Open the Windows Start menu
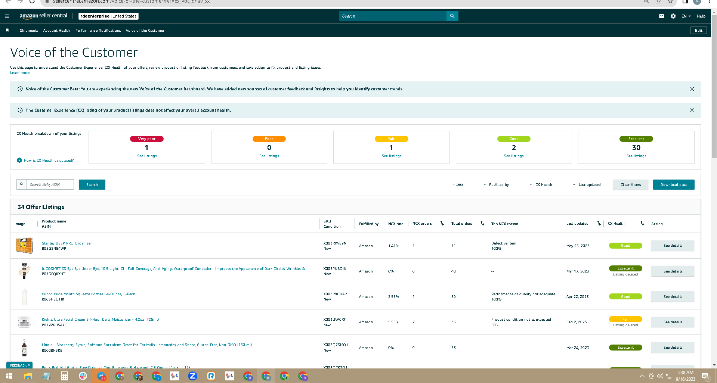The image size is (717, 383). [9, 376]
